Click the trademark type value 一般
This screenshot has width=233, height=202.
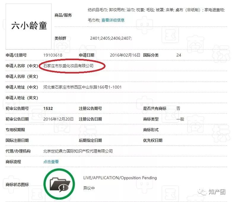coord(180,119)
